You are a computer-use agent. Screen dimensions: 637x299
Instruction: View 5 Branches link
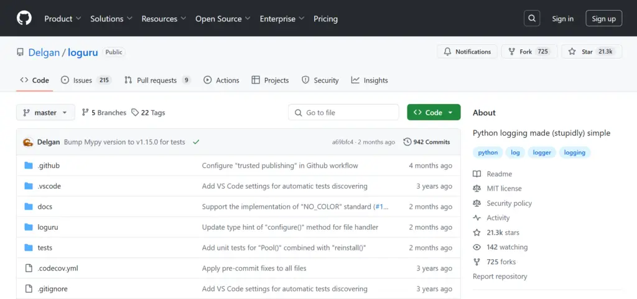pyautogui.click(x=104, y=112)
